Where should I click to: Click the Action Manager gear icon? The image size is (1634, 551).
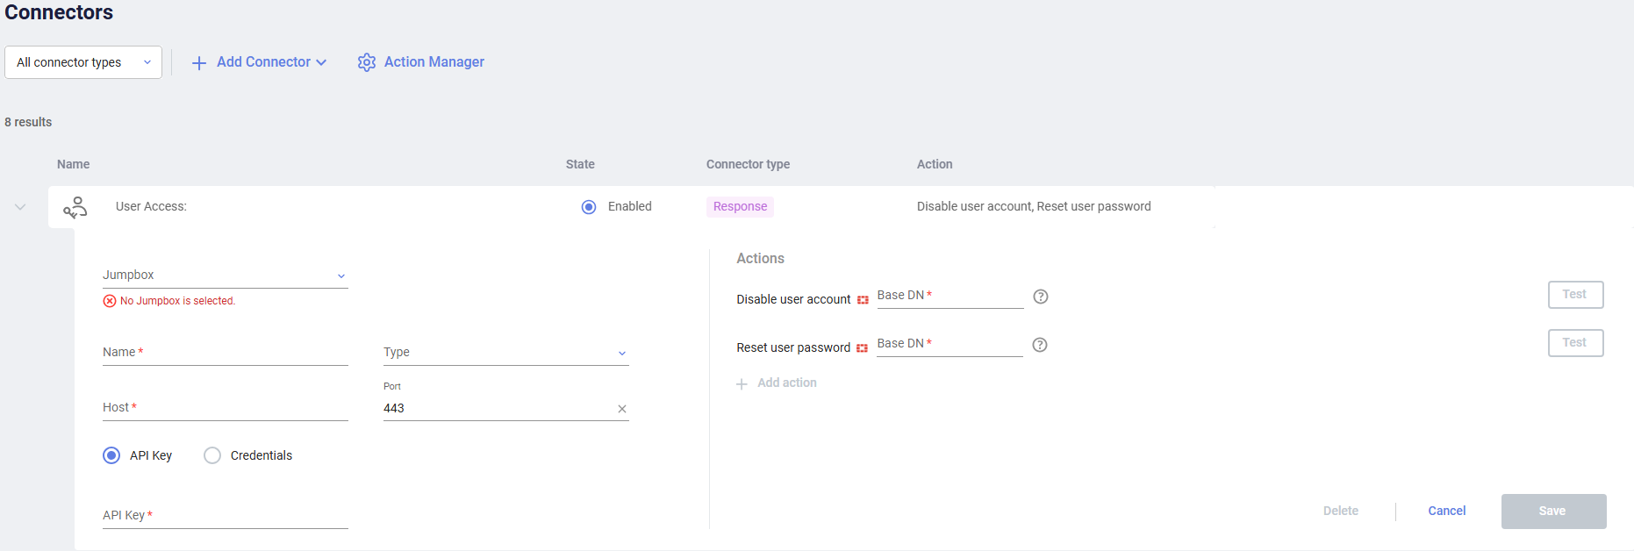(367, 62)
